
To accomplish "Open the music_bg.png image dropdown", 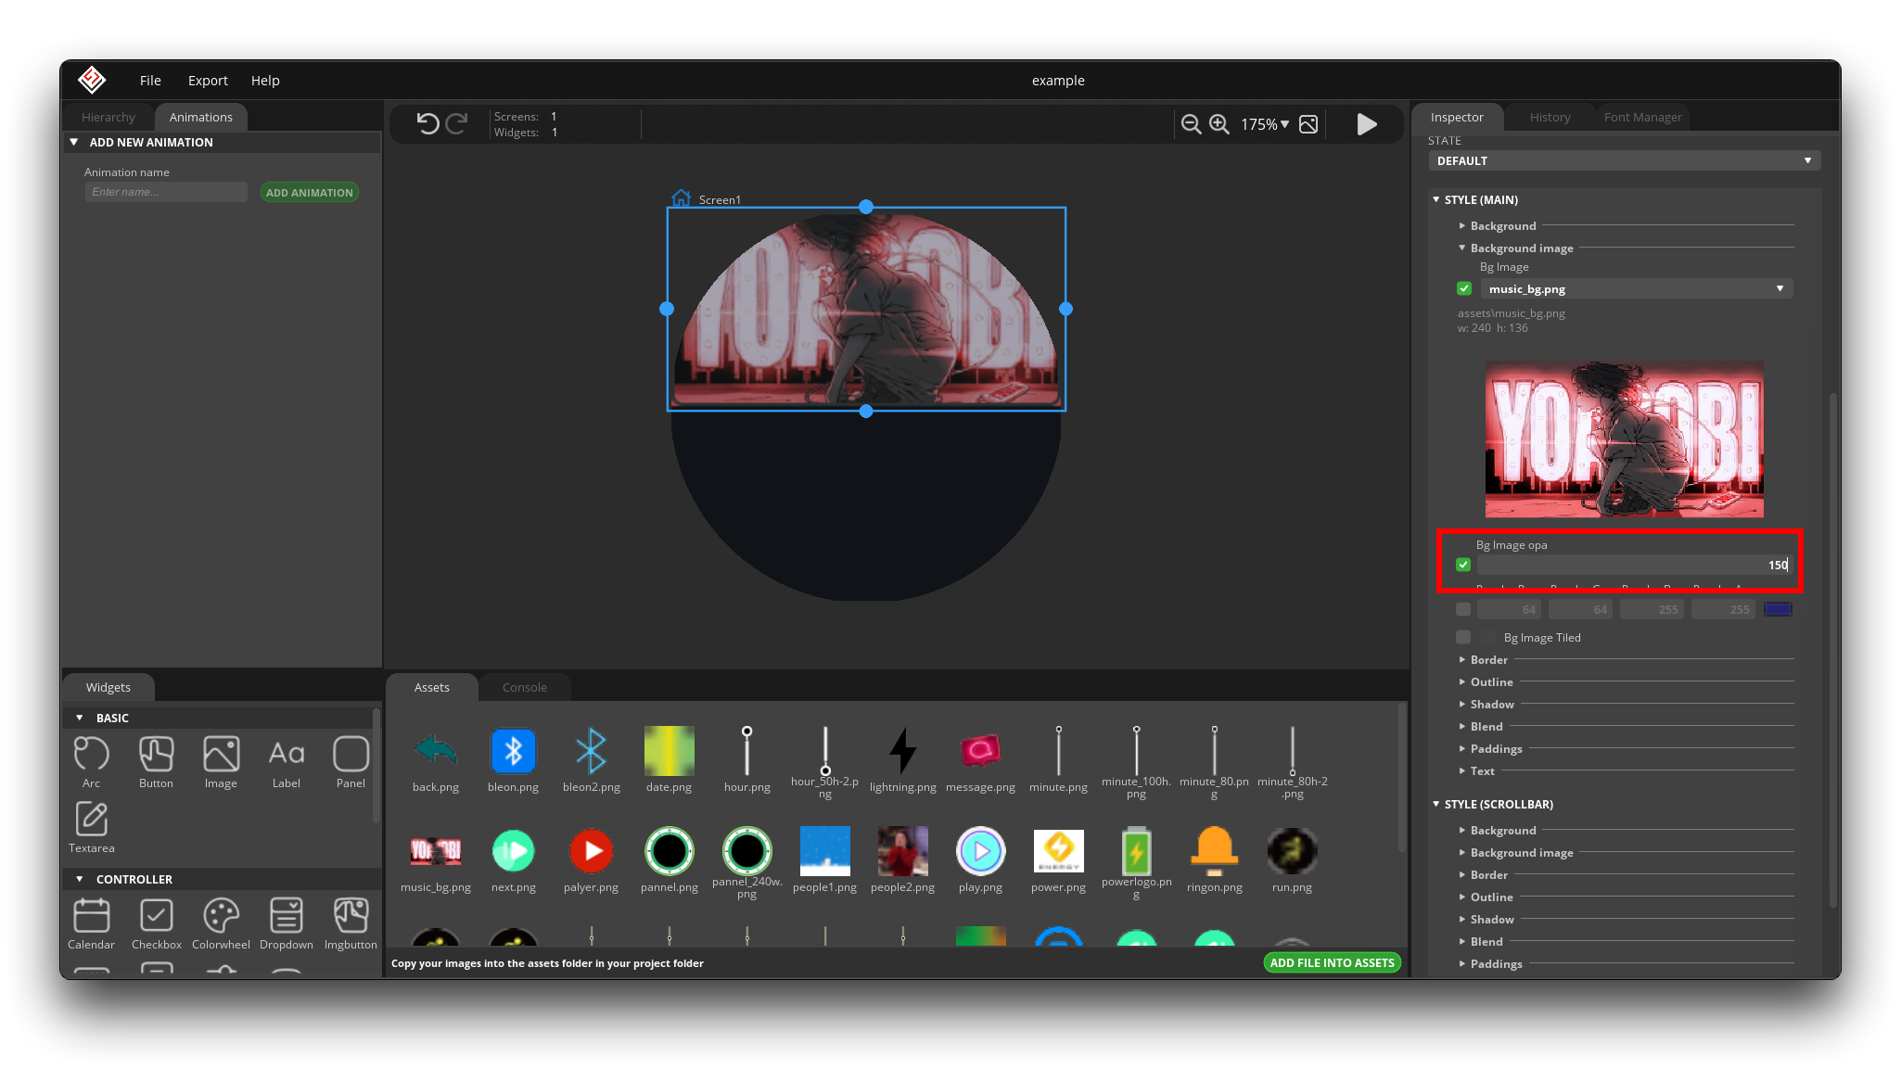I will (1637, 288).
